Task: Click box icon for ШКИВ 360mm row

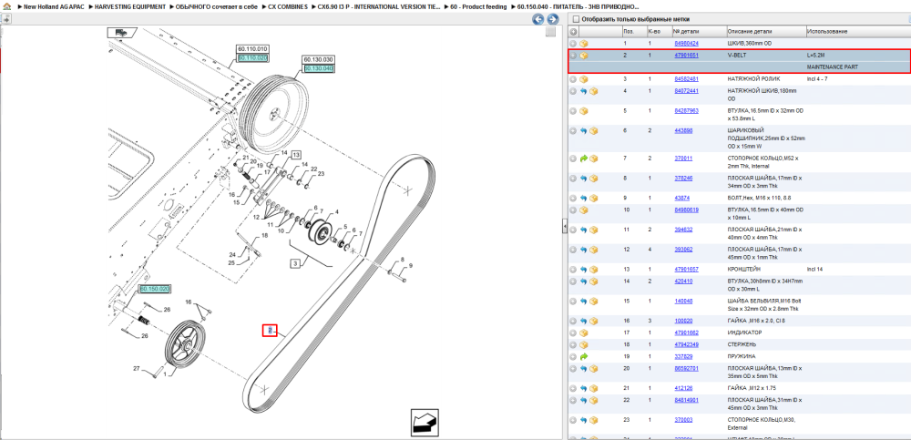Action: click(x=584, y=44)
